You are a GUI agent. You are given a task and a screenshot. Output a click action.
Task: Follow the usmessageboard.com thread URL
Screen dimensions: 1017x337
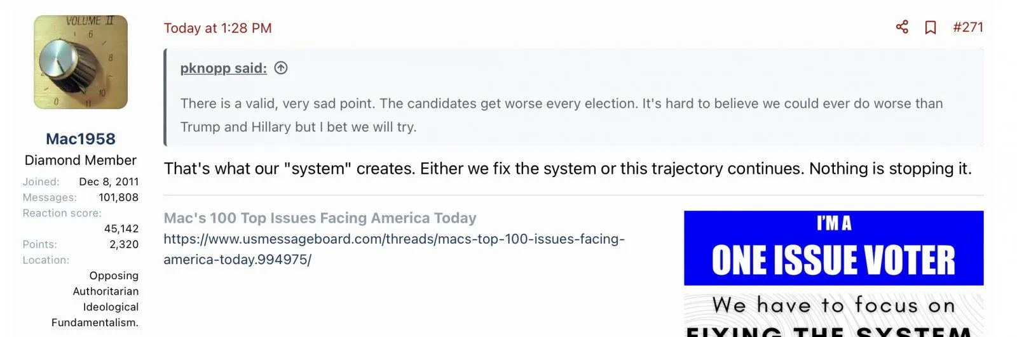tap(393, 249)
